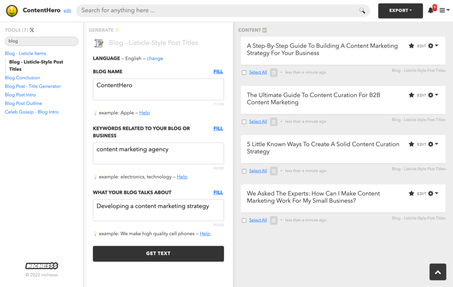Image resolution: width=453 pixels, height=287 pixels.
Task: Open gear settings for Ultimate Guide item
Action: coord(433,95)
